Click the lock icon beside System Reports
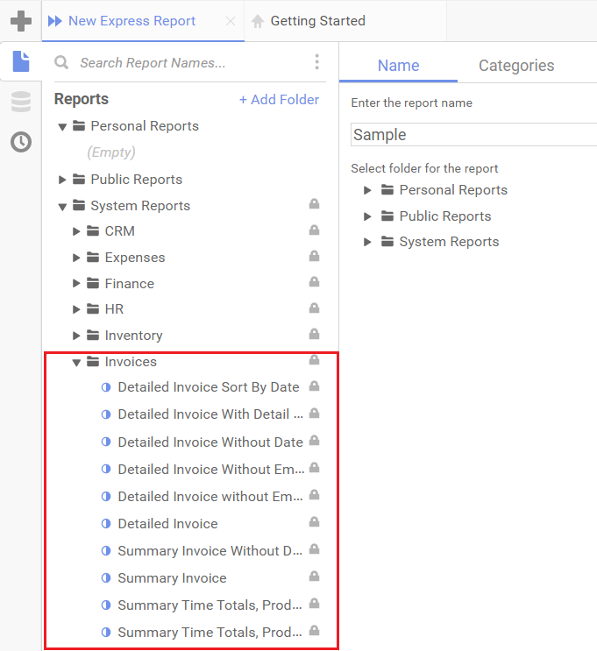 (314, 204)
